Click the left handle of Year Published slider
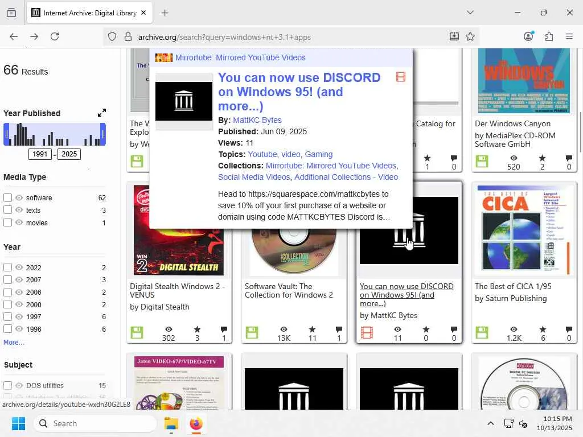 coord(6,134)
